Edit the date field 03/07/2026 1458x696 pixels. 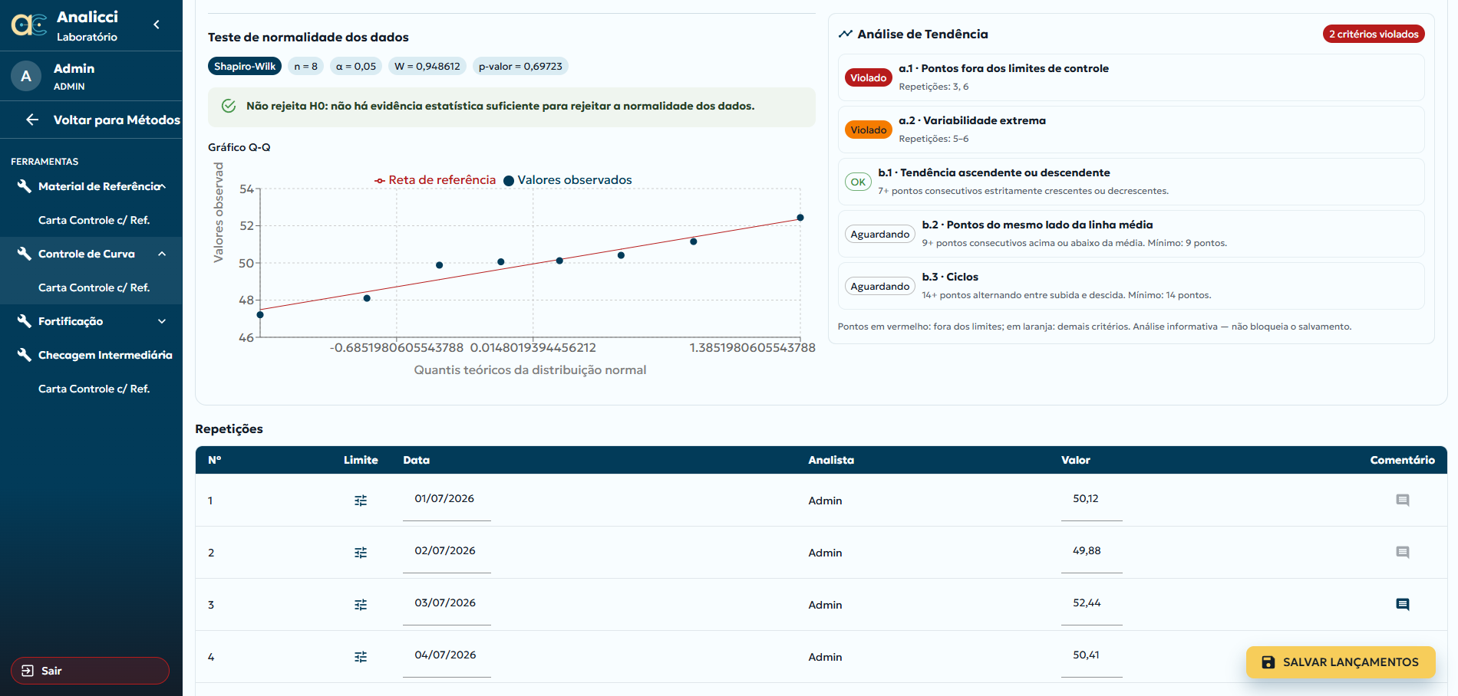click(x=447, y=603)
